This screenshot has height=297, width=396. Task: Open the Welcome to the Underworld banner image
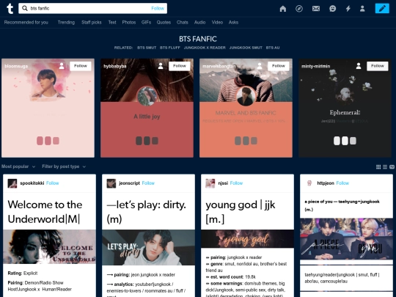click(50, 246)
